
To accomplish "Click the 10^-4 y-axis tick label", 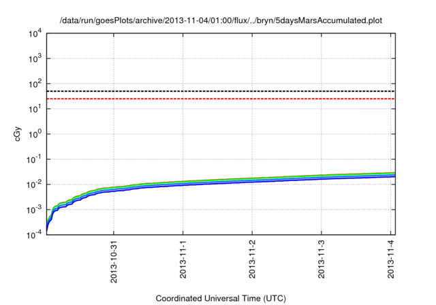I will [34, 235].
